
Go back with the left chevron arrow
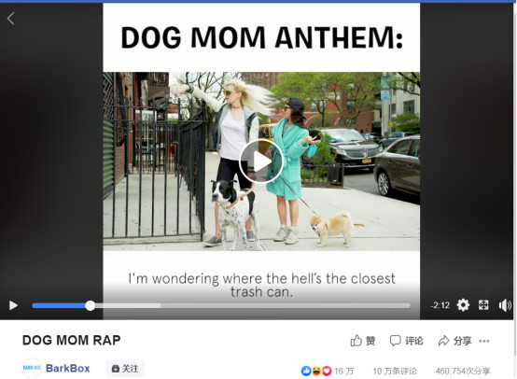click(11, 19)
